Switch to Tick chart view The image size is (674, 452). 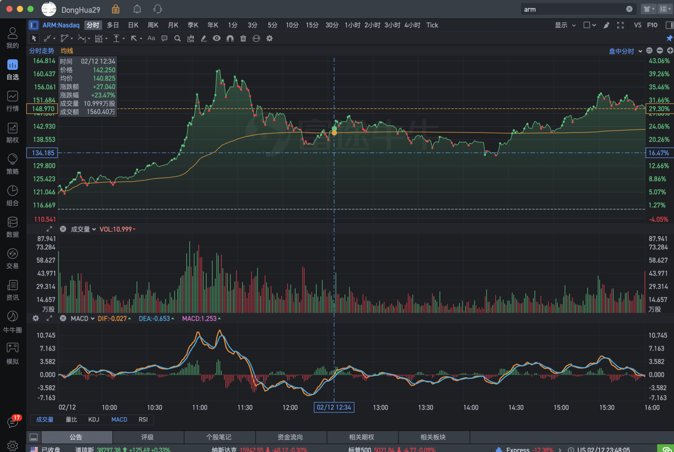432,25
